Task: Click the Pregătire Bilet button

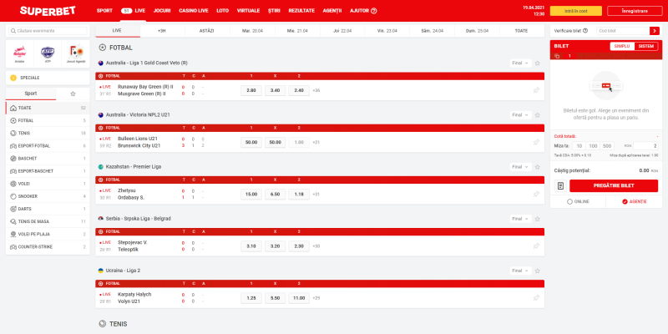Action: coord(614,185)
